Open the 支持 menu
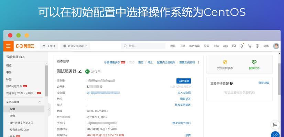The height and width of the screenshot is (137, 284). pyautogui.click(x=216, y=46)
